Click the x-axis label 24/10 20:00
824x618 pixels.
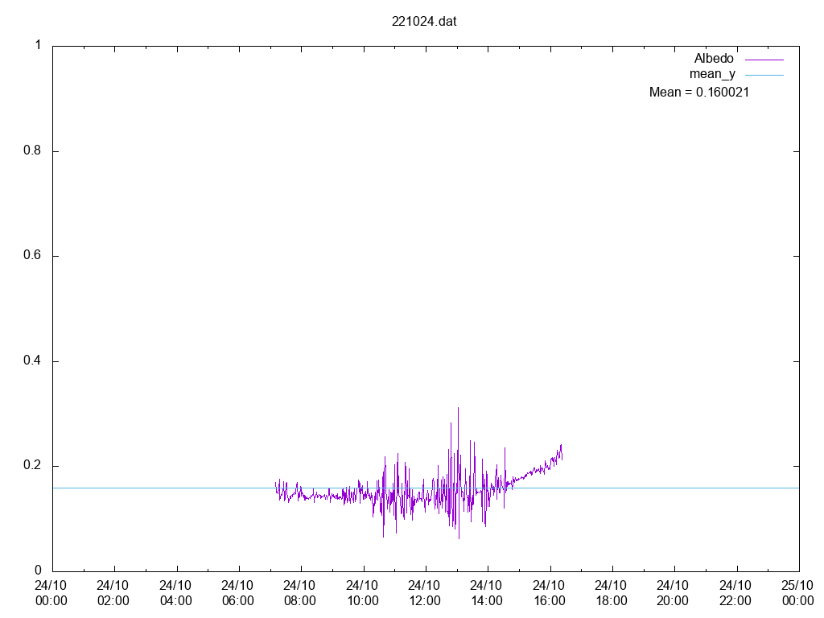[674, 593]
